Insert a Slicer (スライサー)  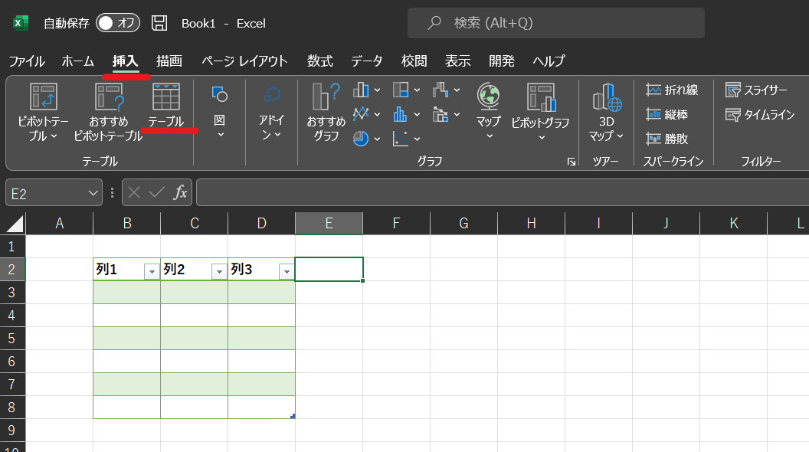click(756, 90)
